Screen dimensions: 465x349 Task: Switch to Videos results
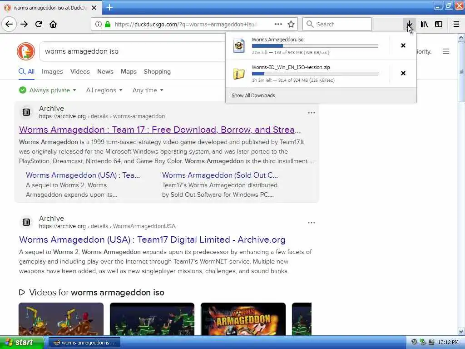(x=80, y=71)
